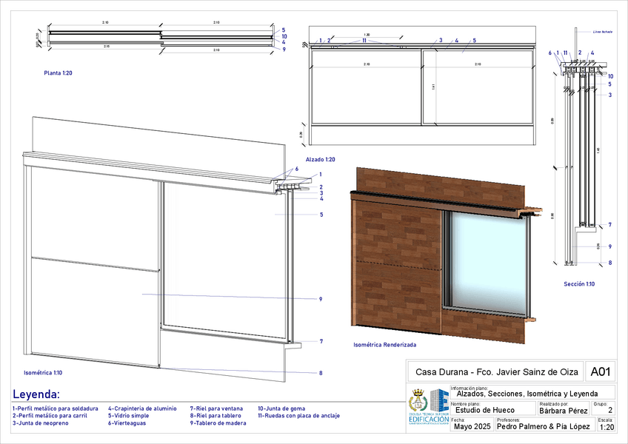Select the professors field 'Pedro Palmero & Pía López'
The width and height of the screenshot is (628, 444).
(544, 426)
